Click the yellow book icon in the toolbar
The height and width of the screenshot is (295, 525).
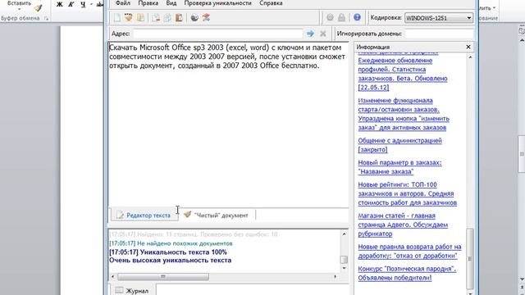click(140, 17)
